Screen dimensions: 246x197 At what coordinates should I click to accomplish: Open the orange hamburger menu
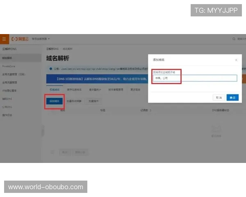tap(4, 39)
